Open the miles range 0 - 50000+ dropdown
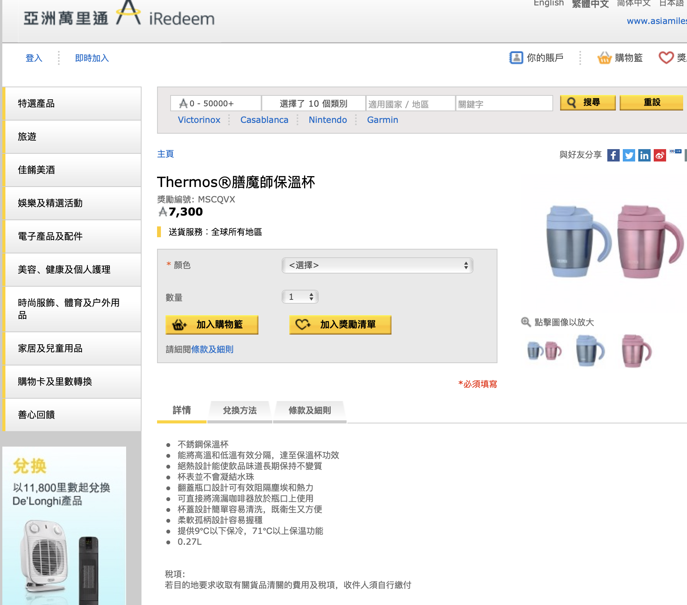This screenshot has height=605, width=687. click(216, 103)
